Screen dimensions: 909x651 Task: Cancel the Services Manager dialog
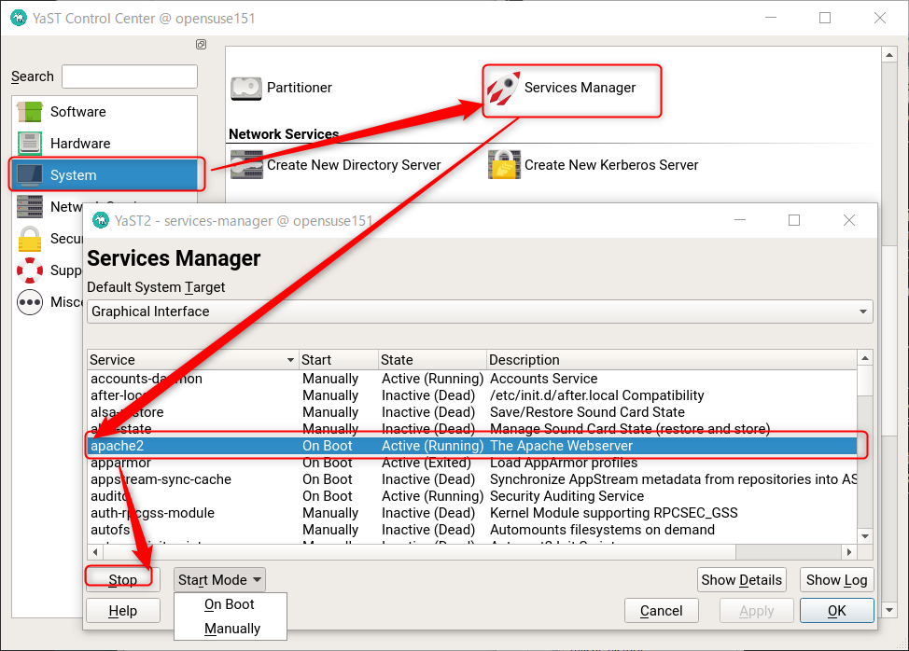(x=662, y=611)
